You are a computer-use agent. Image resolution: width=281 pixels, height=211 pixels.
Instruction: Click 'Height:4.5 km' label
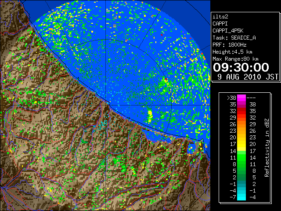232,52
